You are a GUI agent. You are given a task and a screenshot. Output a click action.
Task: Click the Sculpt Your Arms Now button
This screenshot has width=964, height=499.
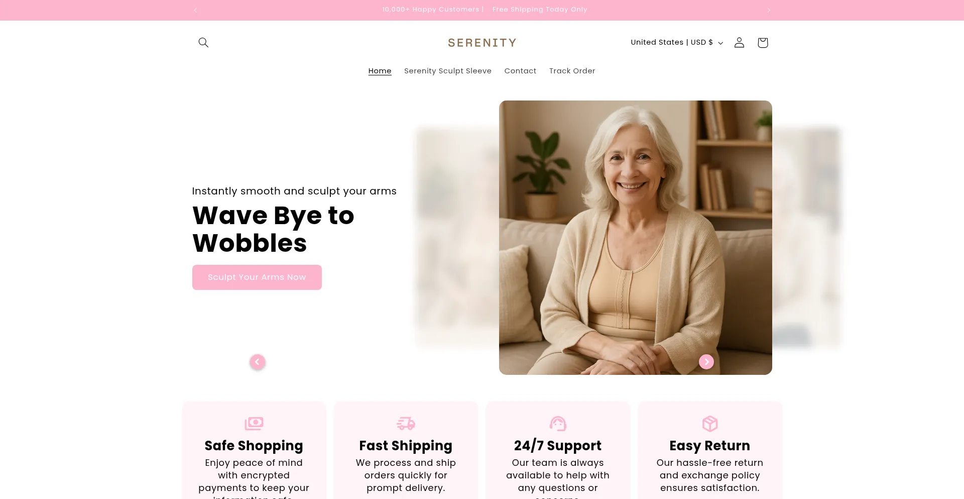(257, 277)
